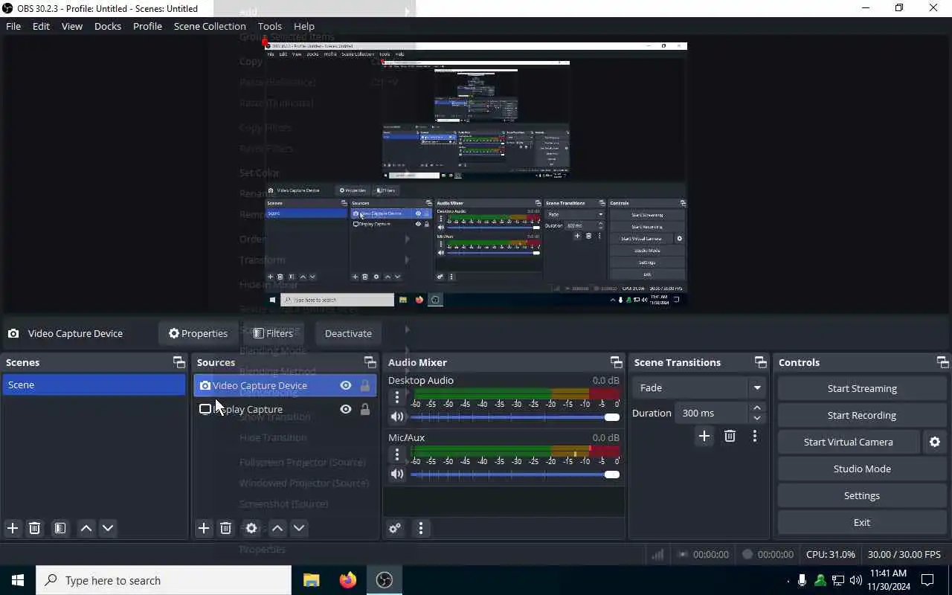Add a scene transition with plus icon
The height and width of the screenshot is (595, 952).
(704, 437)
